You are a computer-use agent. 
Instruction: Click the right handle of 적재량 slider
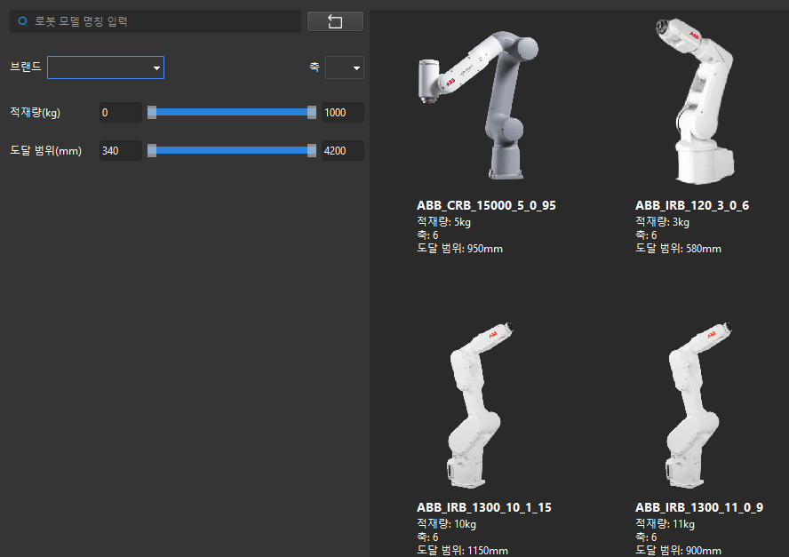point(312,112)
